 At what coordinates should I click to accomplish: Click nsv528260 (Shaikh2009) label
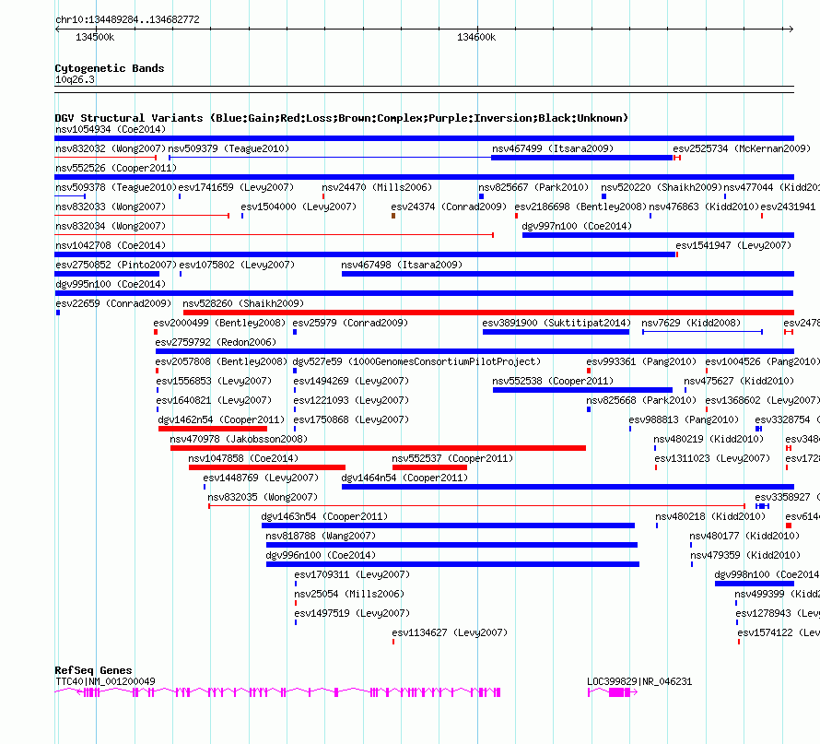243,303
